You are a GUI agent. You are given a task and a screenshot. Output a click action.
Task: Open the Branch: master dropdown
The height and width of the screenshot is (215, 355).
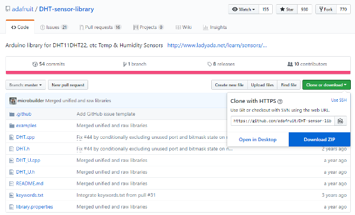(x=25, y=85)
